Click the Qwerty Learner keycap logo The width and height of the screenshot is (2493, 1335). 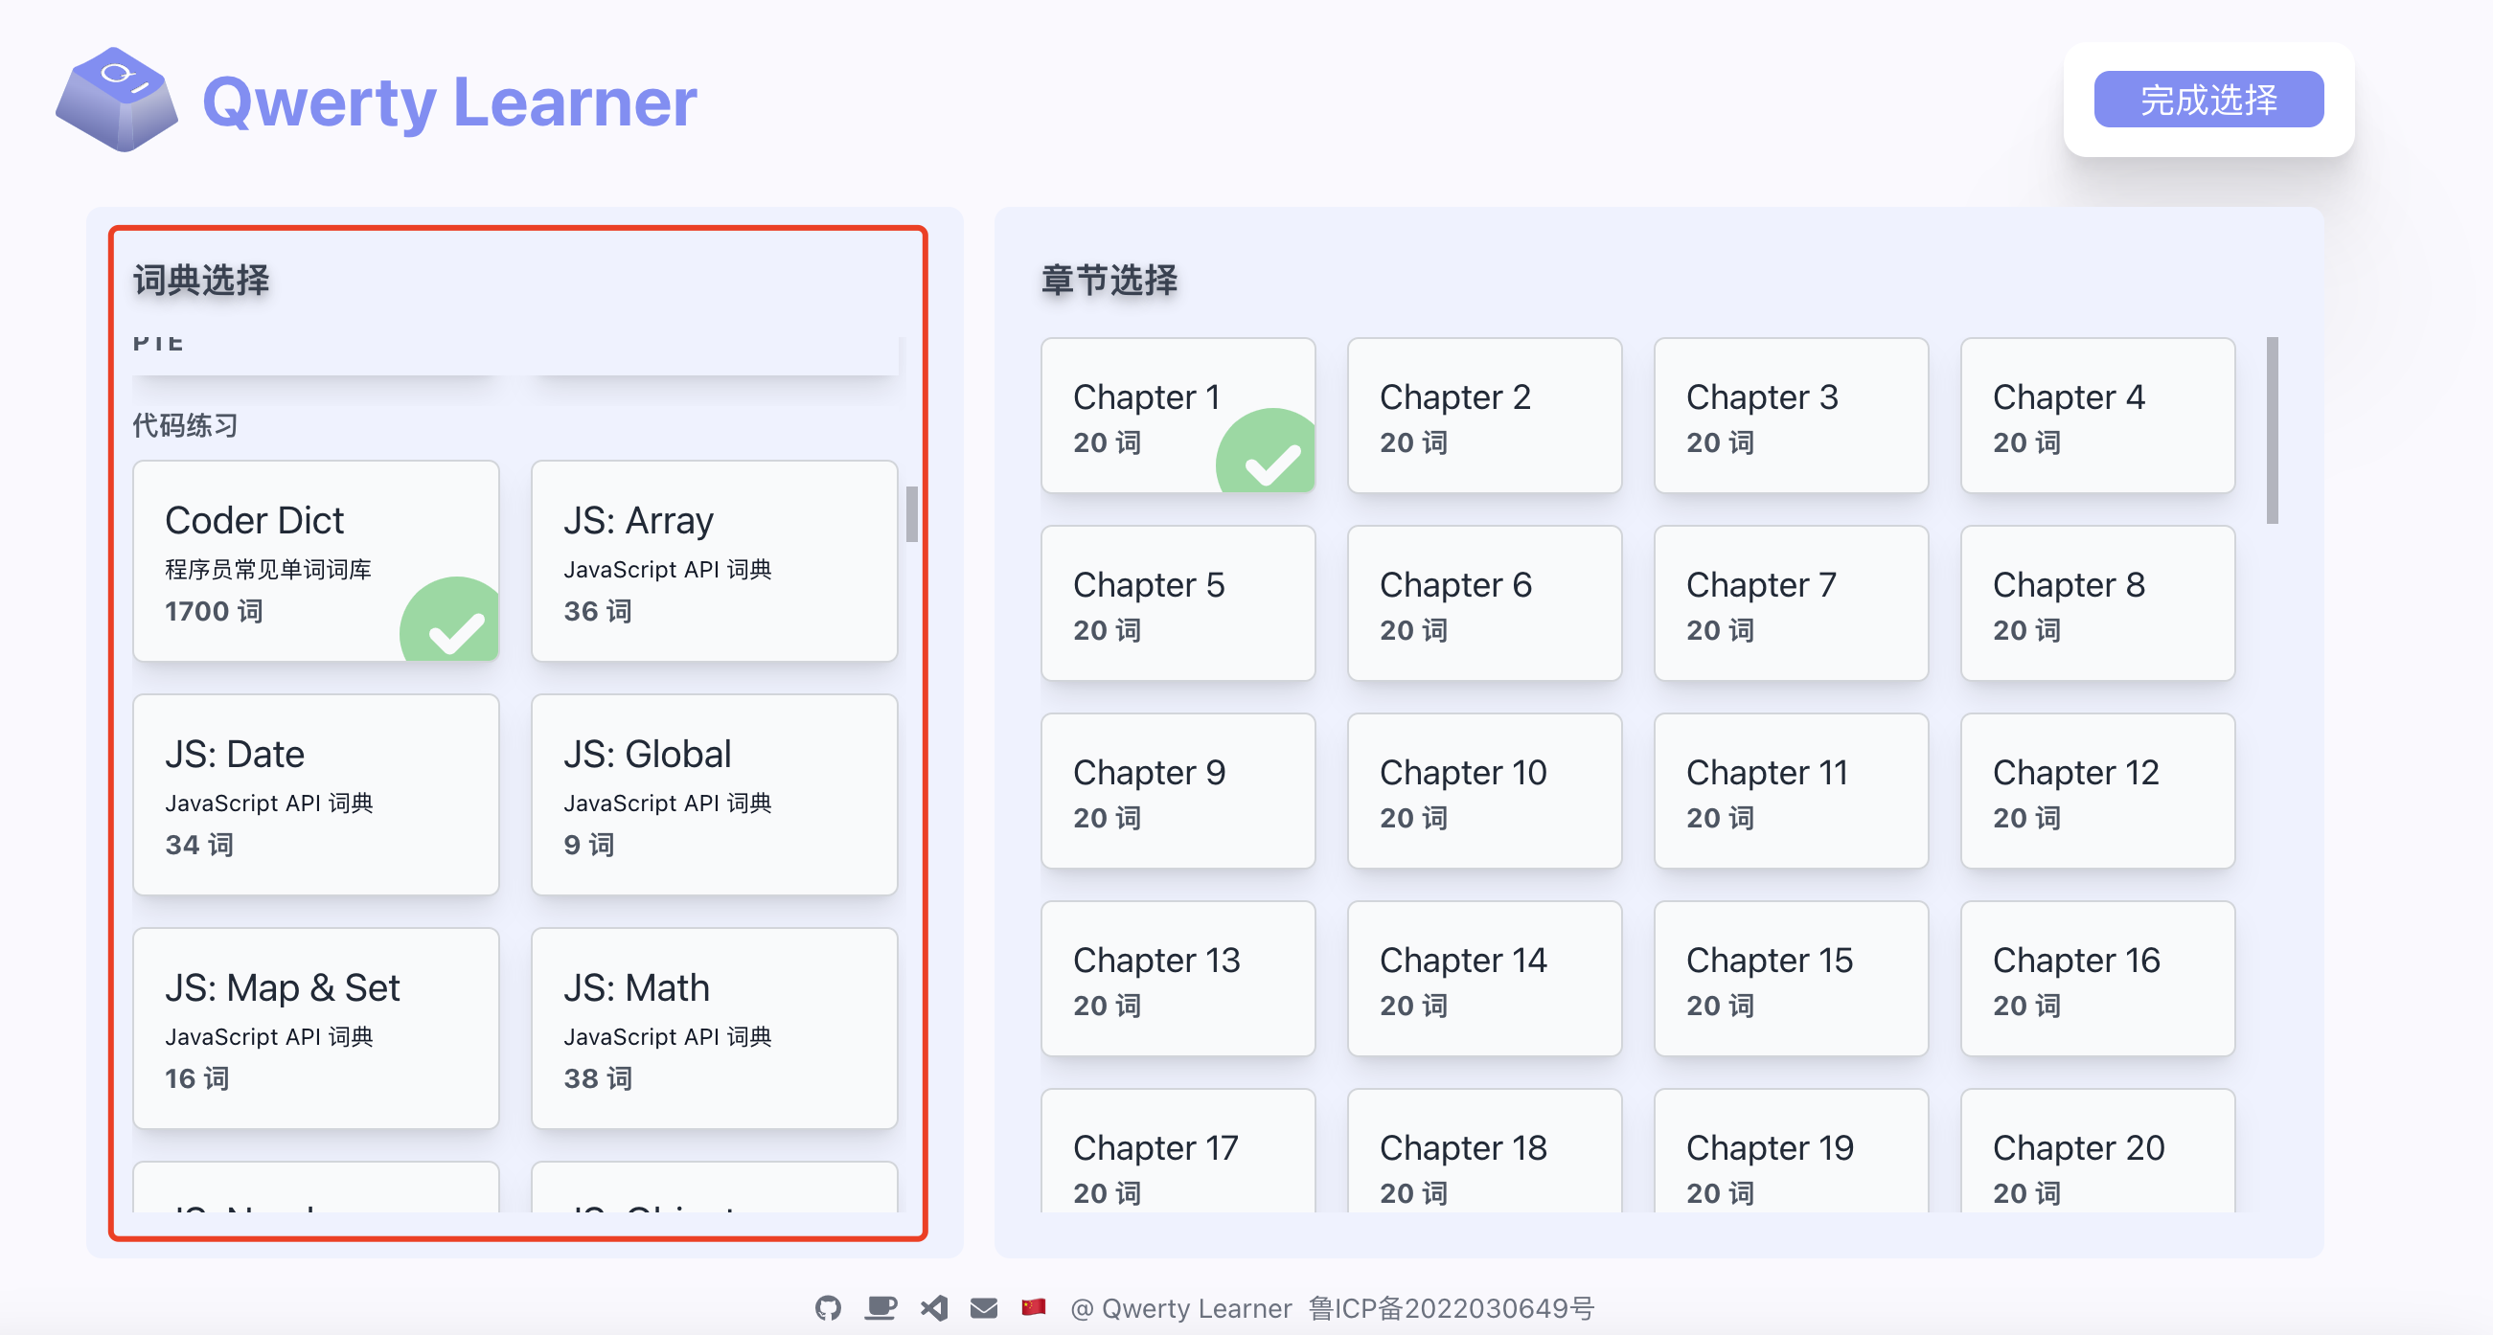[116, 100]
